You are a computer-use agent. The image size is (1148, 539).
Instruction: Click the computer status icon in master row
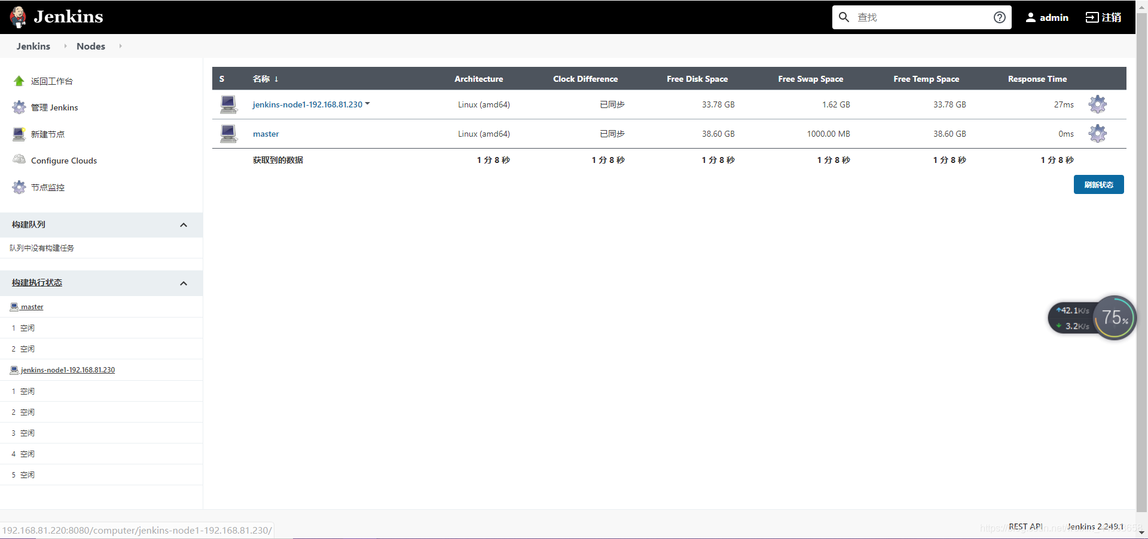click(228, 134)
